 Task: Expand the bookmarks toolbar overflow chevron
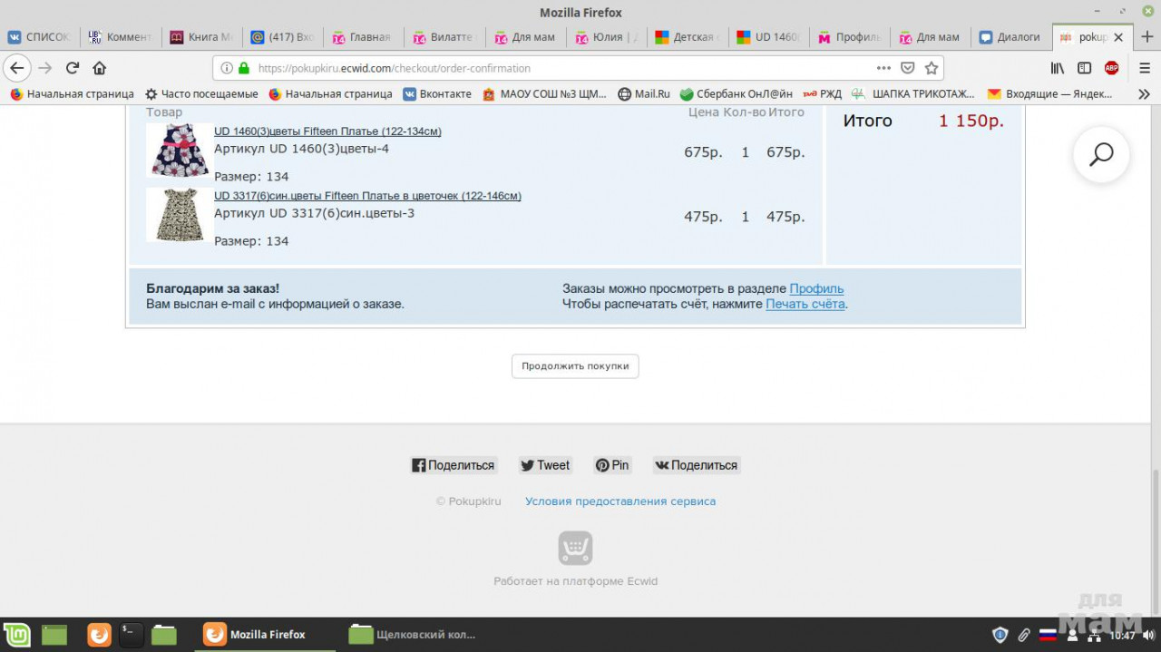pos(1144,93)
